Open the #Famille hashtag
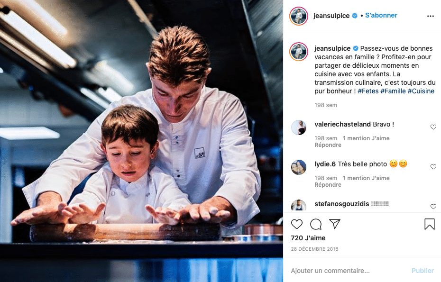This screenshot has height=282, width=441. (x=393, y=91)
